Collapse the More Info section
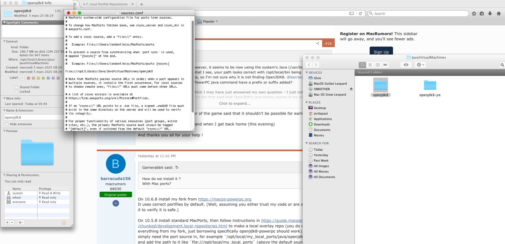 point(4,98)
